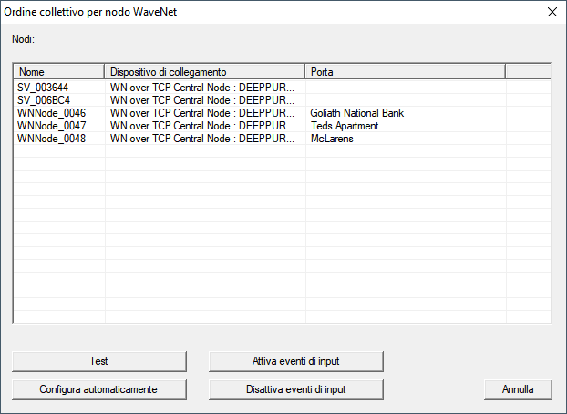Click the Goliath National Bank port entry

pos(356,113)
